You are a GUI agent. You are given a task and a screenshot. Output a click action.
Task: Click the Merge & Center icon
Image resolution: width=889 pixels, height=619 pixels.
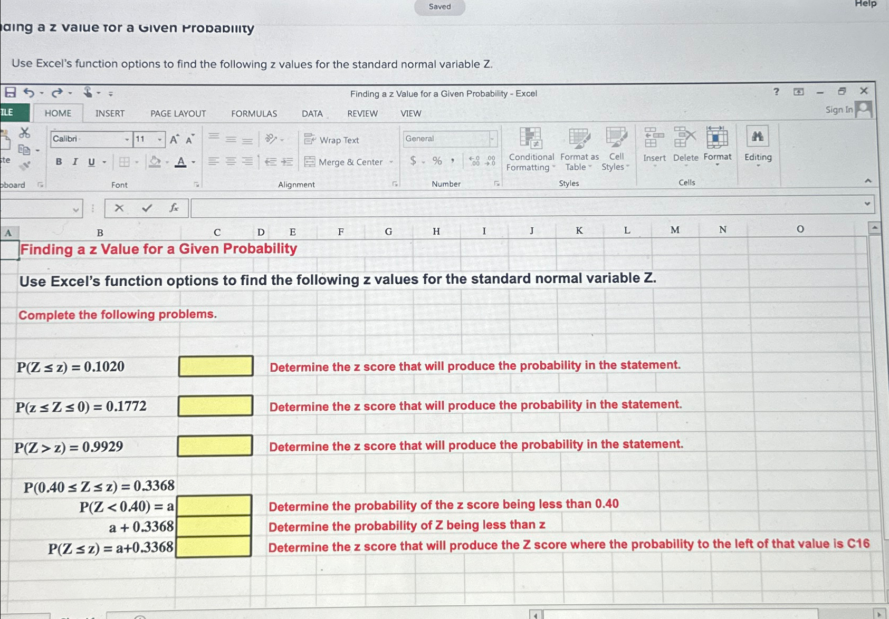point(310,162)
